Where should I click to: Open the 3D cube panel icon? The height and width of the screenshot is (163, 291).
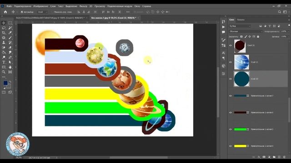coord(223,66)
